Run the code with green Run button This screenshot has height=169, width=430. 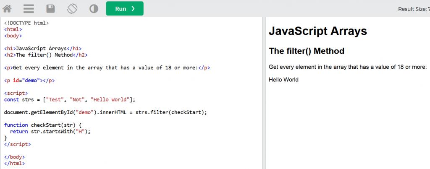[125, 8]
